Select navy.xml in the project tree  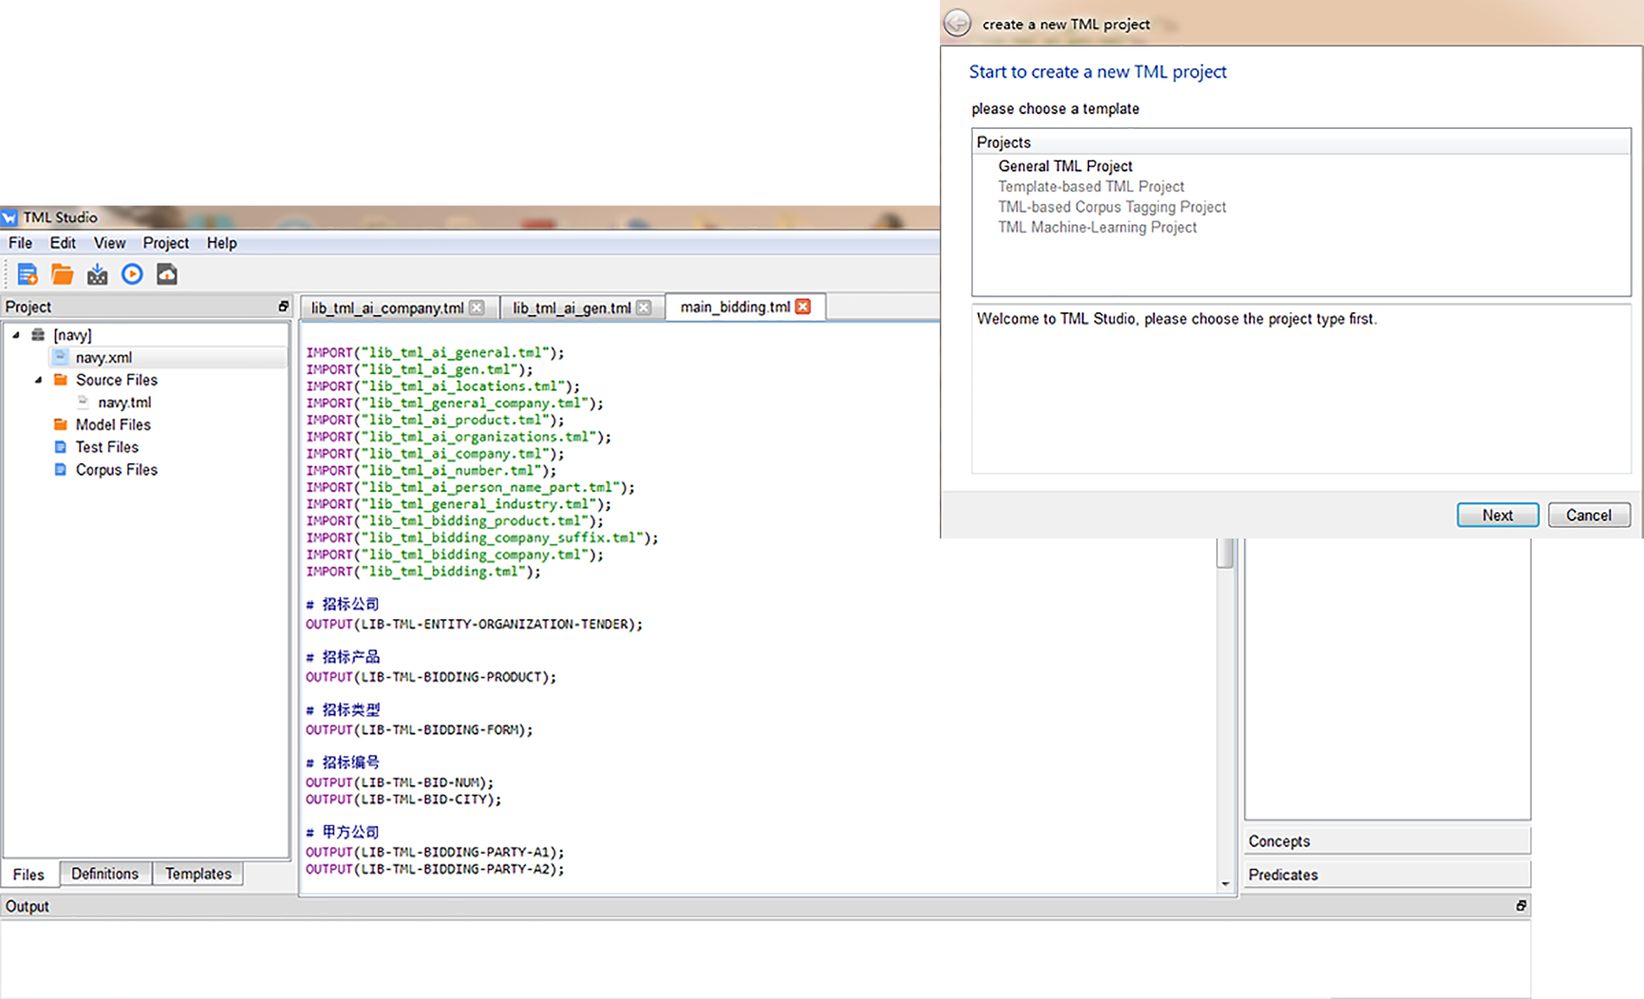pos(103,357)
